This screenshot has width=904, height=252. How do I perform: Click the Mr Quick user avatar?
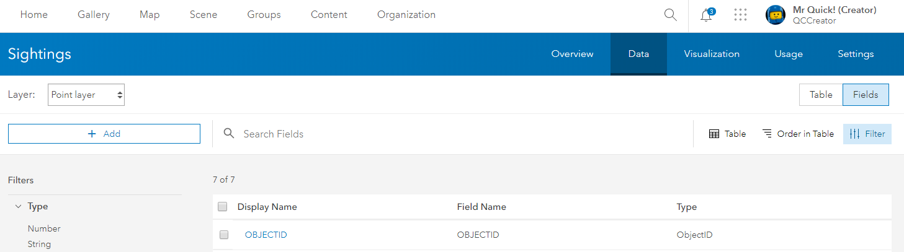776,15
